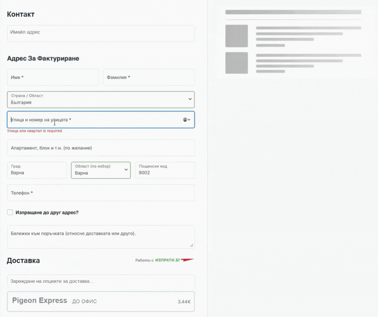
Task: Click the second product thumbnail placeholder
Action: point(236,63)
